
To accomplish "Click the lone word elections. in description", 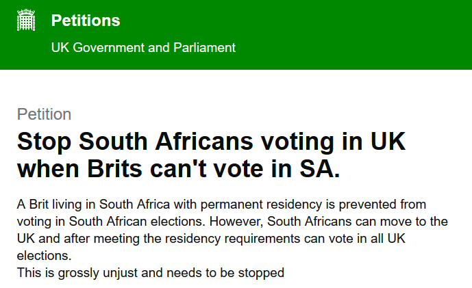I will point(45,256).
